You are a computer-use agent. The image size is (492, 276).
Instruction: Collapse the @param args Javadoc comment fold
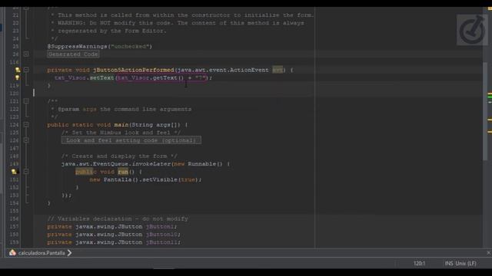26,101
